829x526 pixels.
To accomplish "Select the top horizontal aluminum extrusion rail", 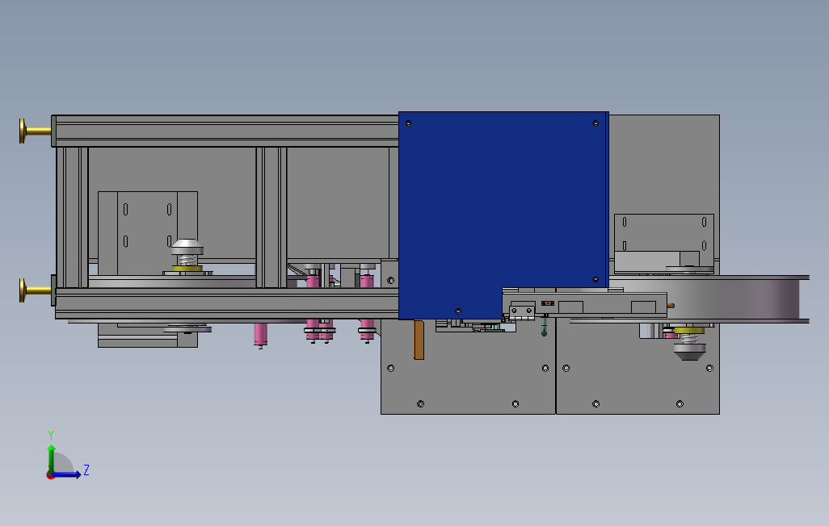I will pos(227,131).
